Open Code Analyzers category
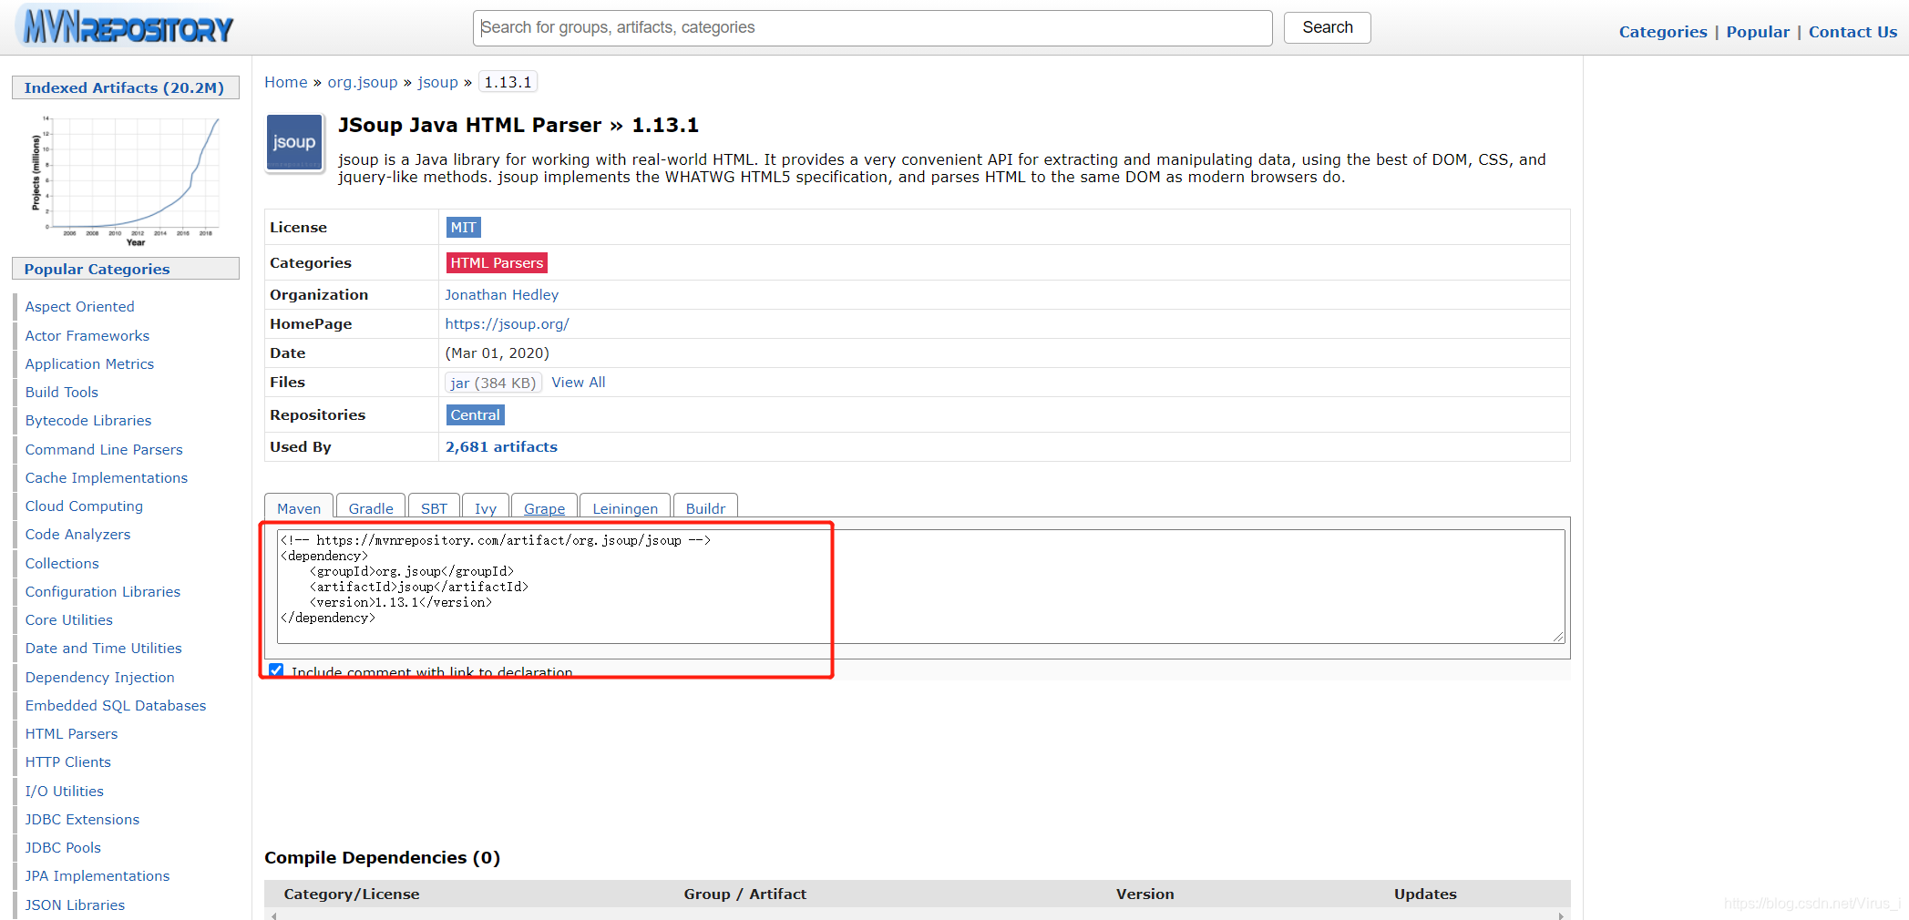This screenshot has width=1909, height=920. 77,535
